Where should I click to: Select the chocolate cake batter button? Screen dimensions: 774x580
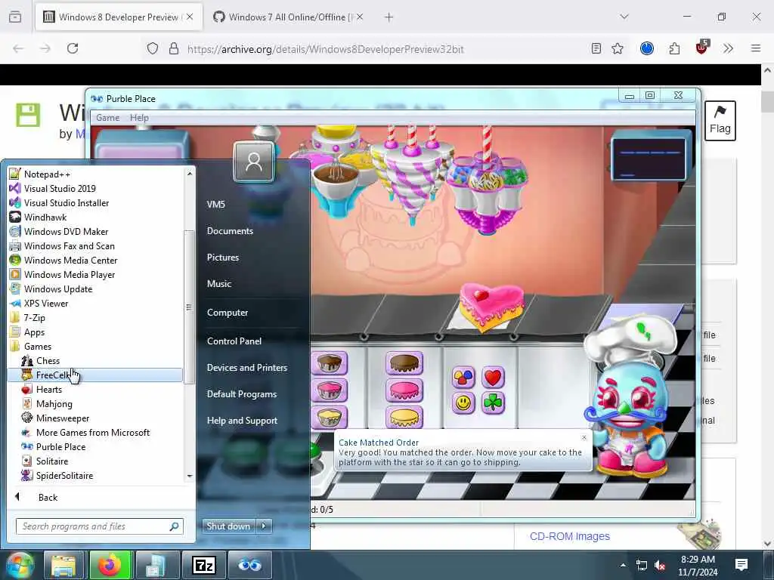(330, 364)
